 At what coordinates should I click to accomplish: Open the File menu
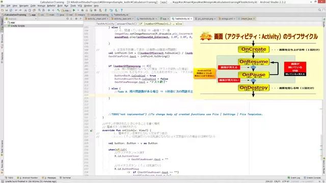(3, 6)
